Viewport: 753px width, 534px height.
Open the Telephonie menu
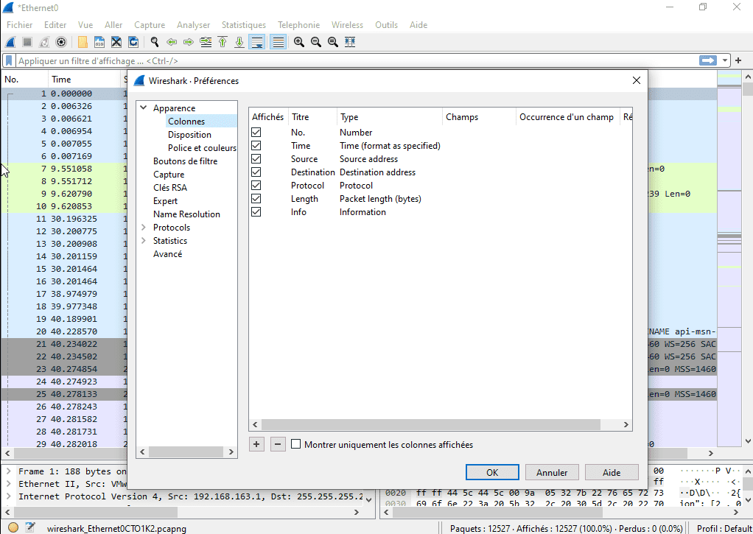point(298,25)
